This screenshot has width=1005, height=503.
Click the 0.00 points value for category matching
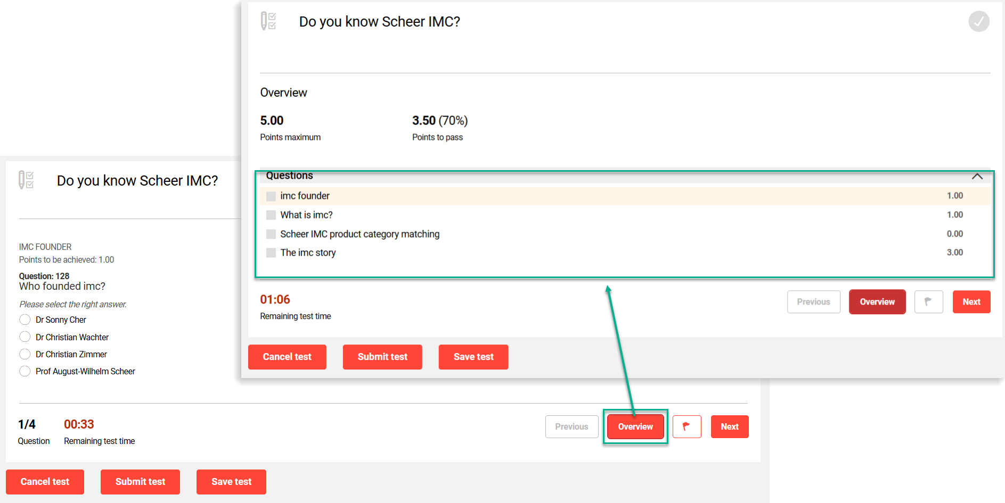[955, 234]
